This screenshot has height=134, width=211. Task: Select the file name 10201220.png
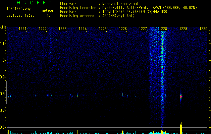[x=19, y=9]
